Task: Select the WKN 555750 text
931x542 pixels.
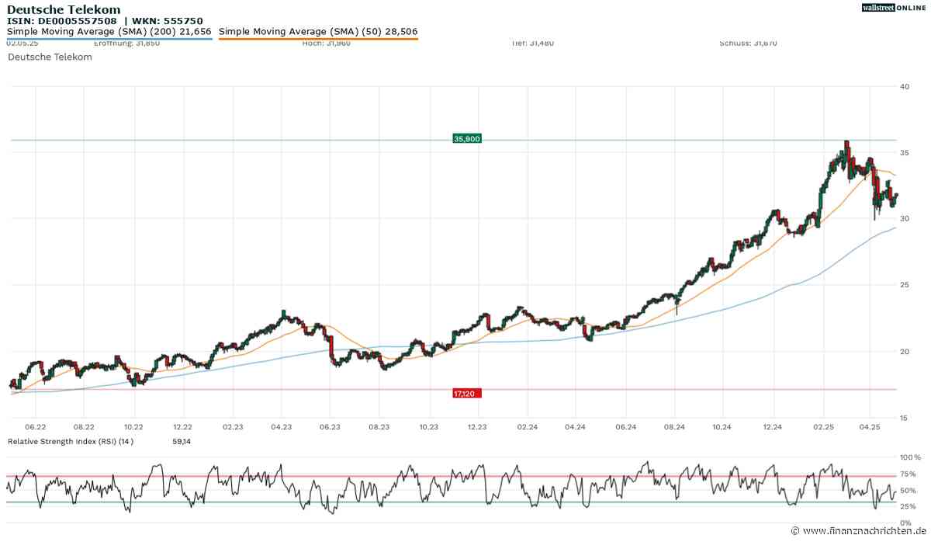Action: pos(165,21)
